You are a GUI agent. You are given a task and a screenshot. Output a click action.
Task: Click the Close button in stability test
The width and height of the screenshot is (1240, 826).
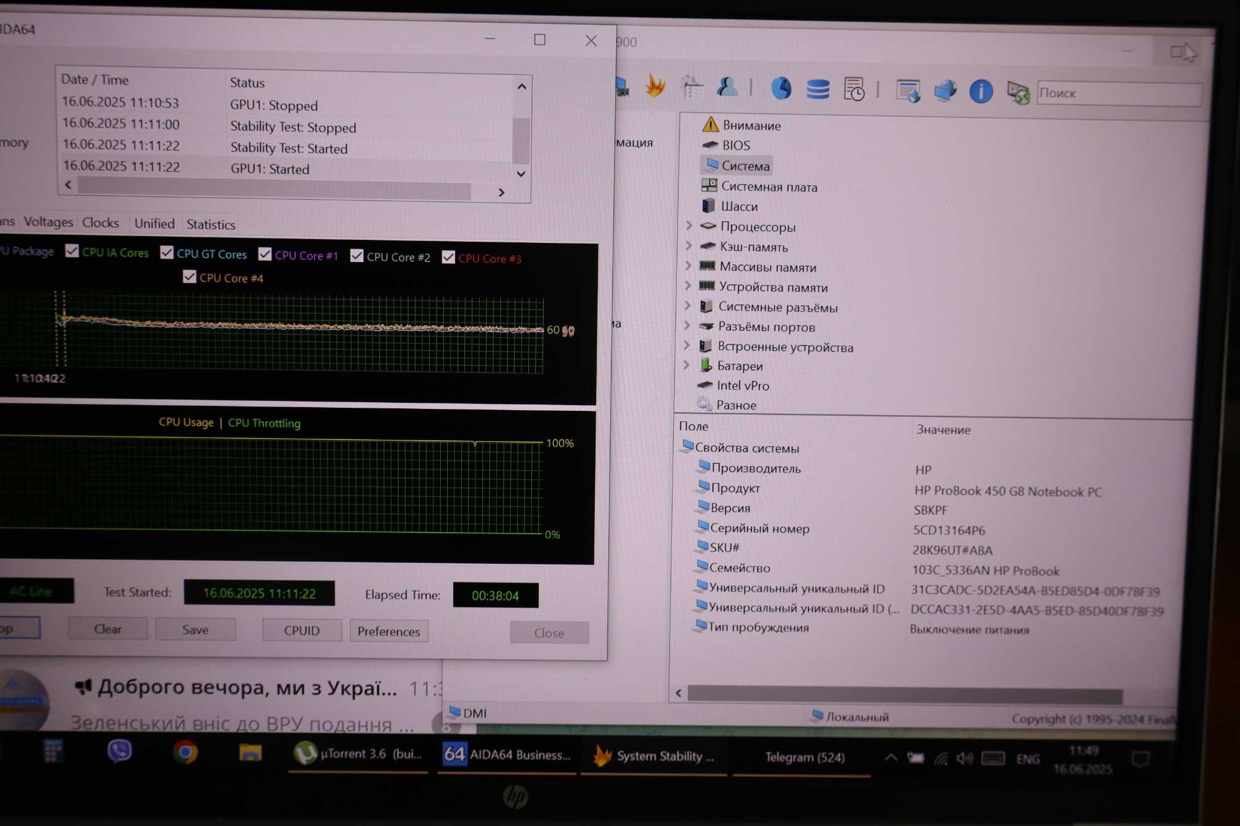pos(549,633)
